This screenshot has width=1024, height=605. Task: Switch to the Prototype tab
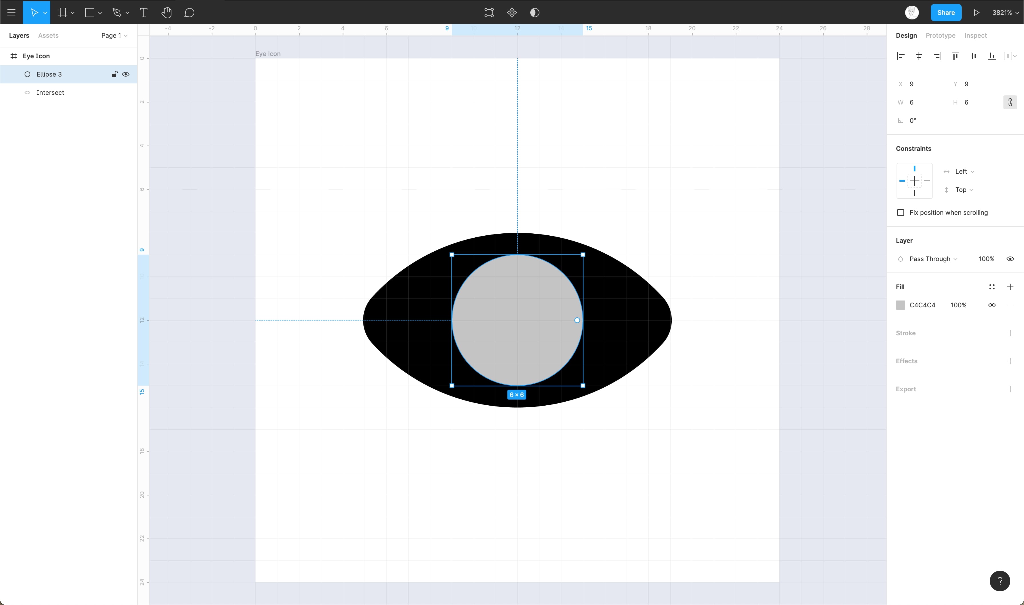[940, 35]
